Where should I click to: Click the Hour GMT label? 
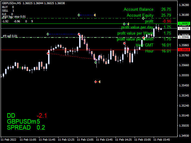point(144,45)
